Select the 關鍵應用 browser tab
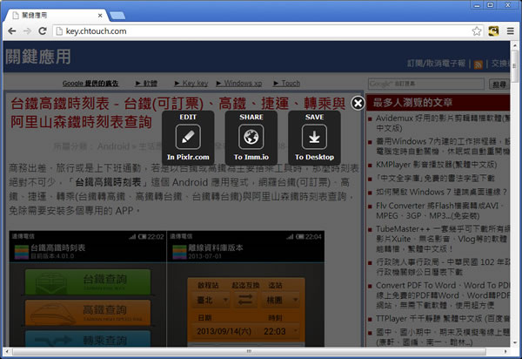Screen dimensions: 522x359 tap(55, 16)
